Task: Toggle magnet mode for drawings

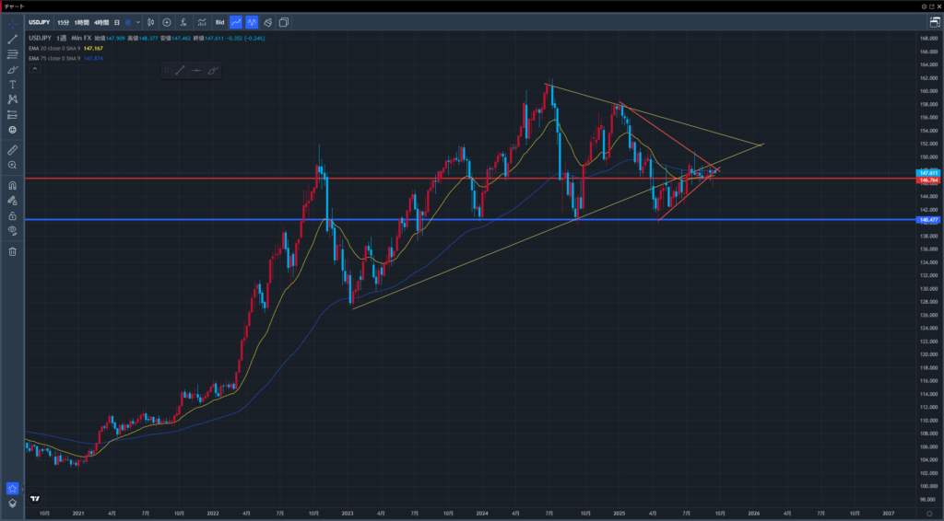Action: (x=13, y=185)
